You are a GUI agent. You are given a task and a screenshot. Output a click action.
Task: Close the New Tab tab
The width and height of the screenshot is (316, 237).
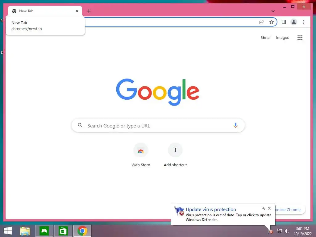(77, 11)
